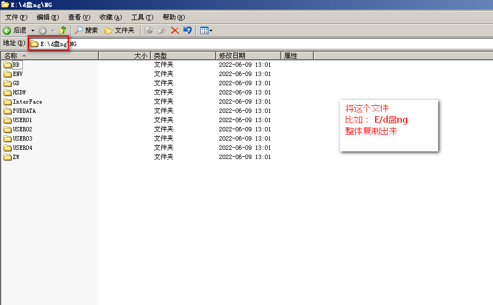Screen dimensions: 493x305
Task: Click the red Delete X icon
Action: (175, 30)
